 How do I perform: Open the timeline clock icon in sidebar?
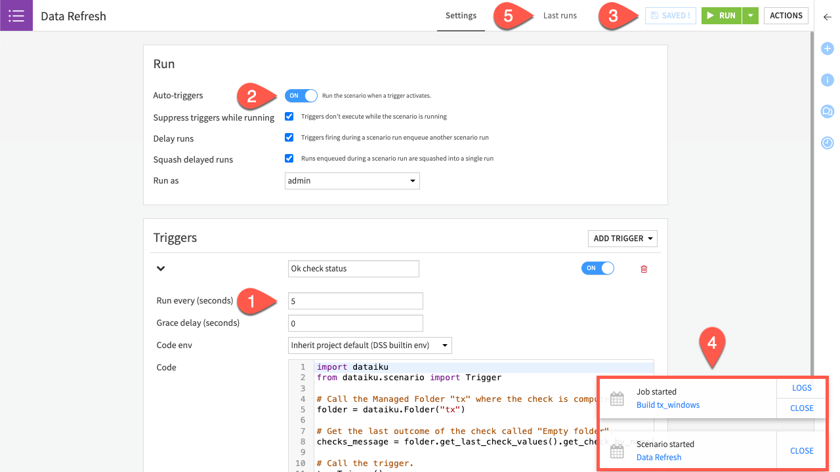(x=827, y=142)
